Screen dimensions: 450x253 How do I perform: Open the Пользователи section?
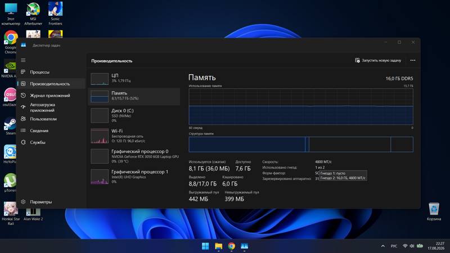[51, 119]
